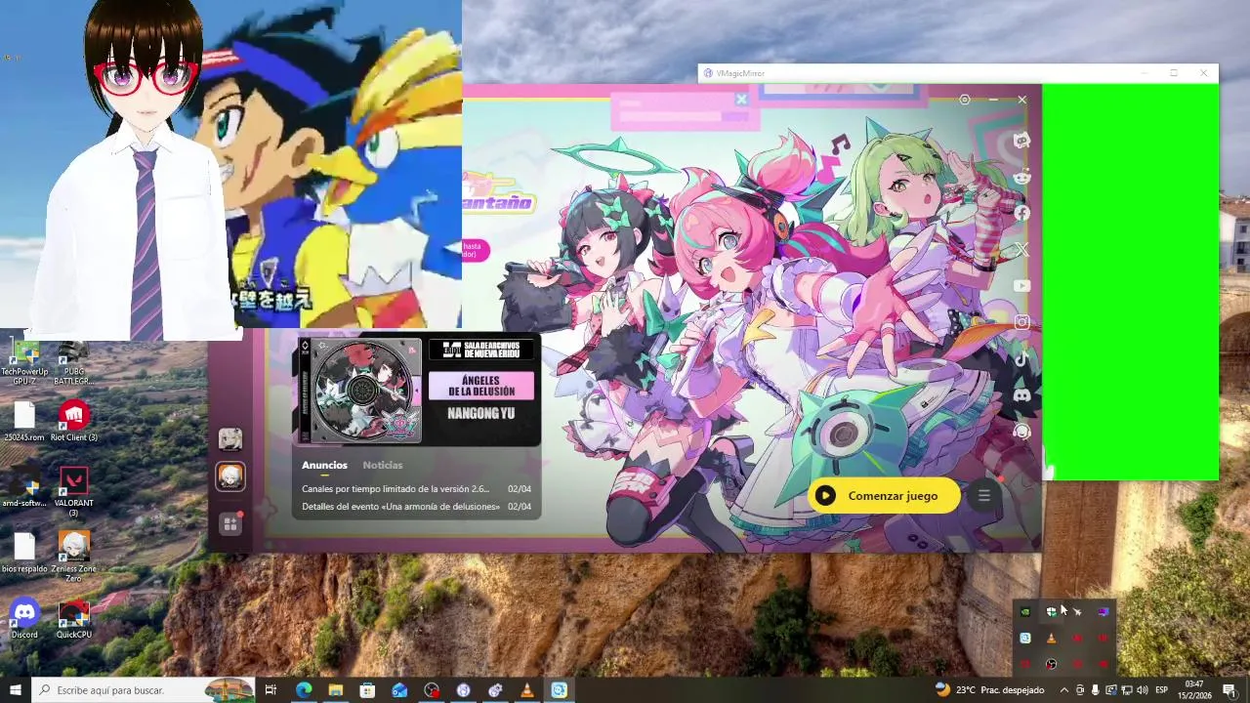Open the Discord link in launcher sidebar
Image resolution: width=1250 pixels, height=703 pixels.
(1021, 395)
